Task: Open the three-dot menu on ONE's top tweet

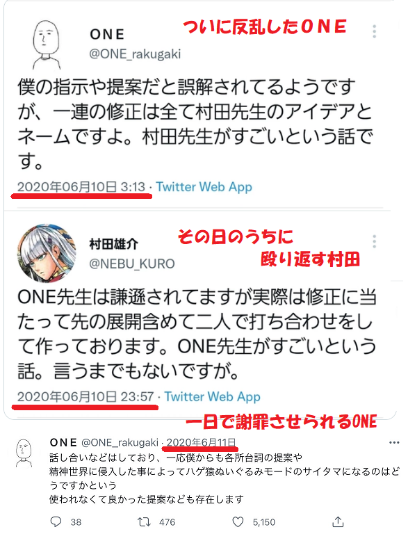Action: pos(374,31)
